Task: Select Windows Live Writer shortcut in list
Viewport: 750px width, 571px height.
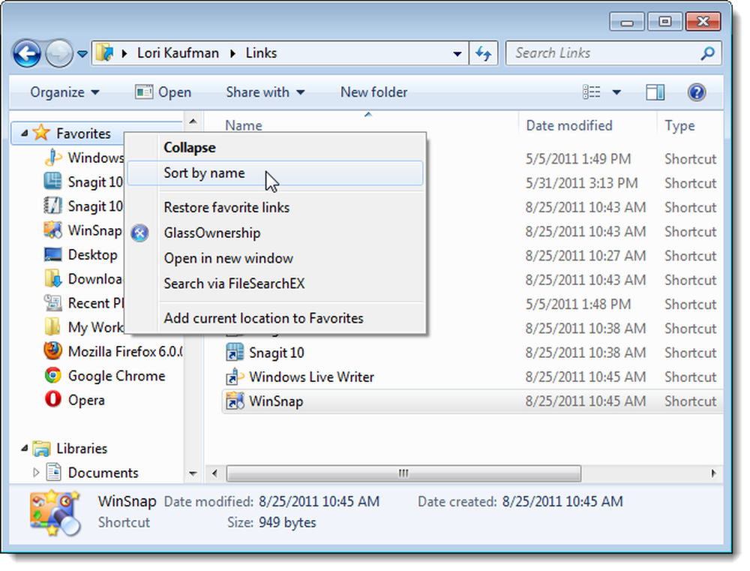Action: click(x=311, y=377)
